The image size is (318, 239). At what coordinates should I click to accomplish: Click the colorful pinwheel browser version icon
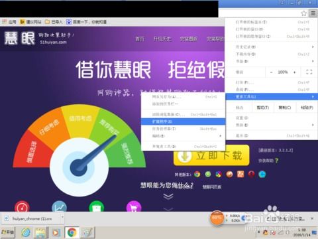tap(219, 175)
